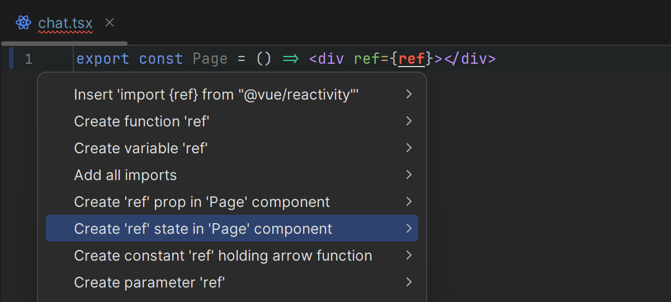
Task: Click the red underlined ref in code
Action: (412, 59)
